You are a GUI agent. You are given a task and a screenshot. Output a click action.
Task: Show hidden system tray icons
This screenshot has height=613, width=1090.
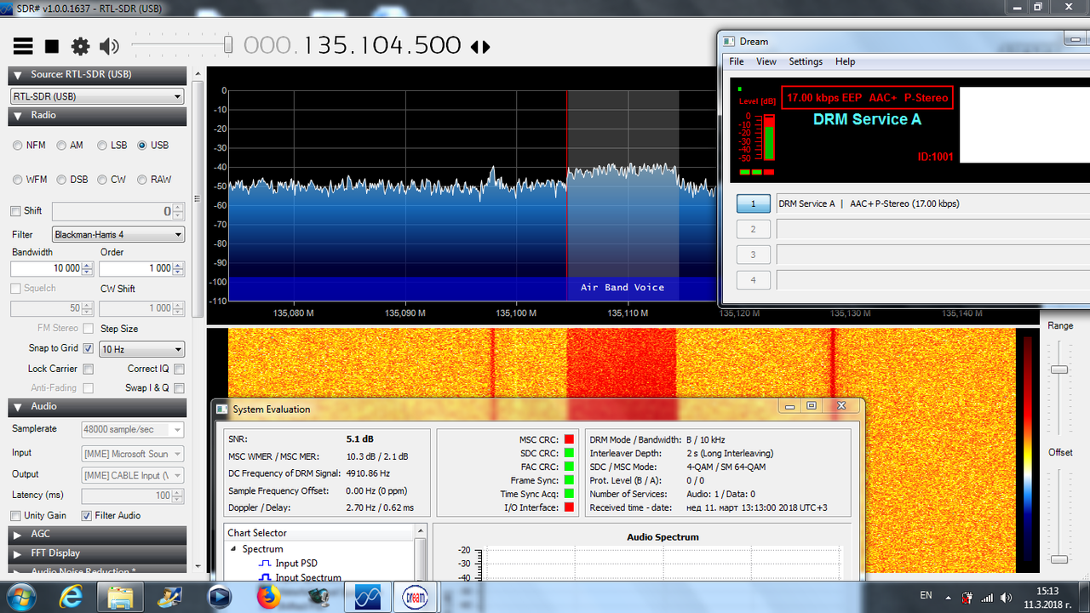tap(949, 597)
